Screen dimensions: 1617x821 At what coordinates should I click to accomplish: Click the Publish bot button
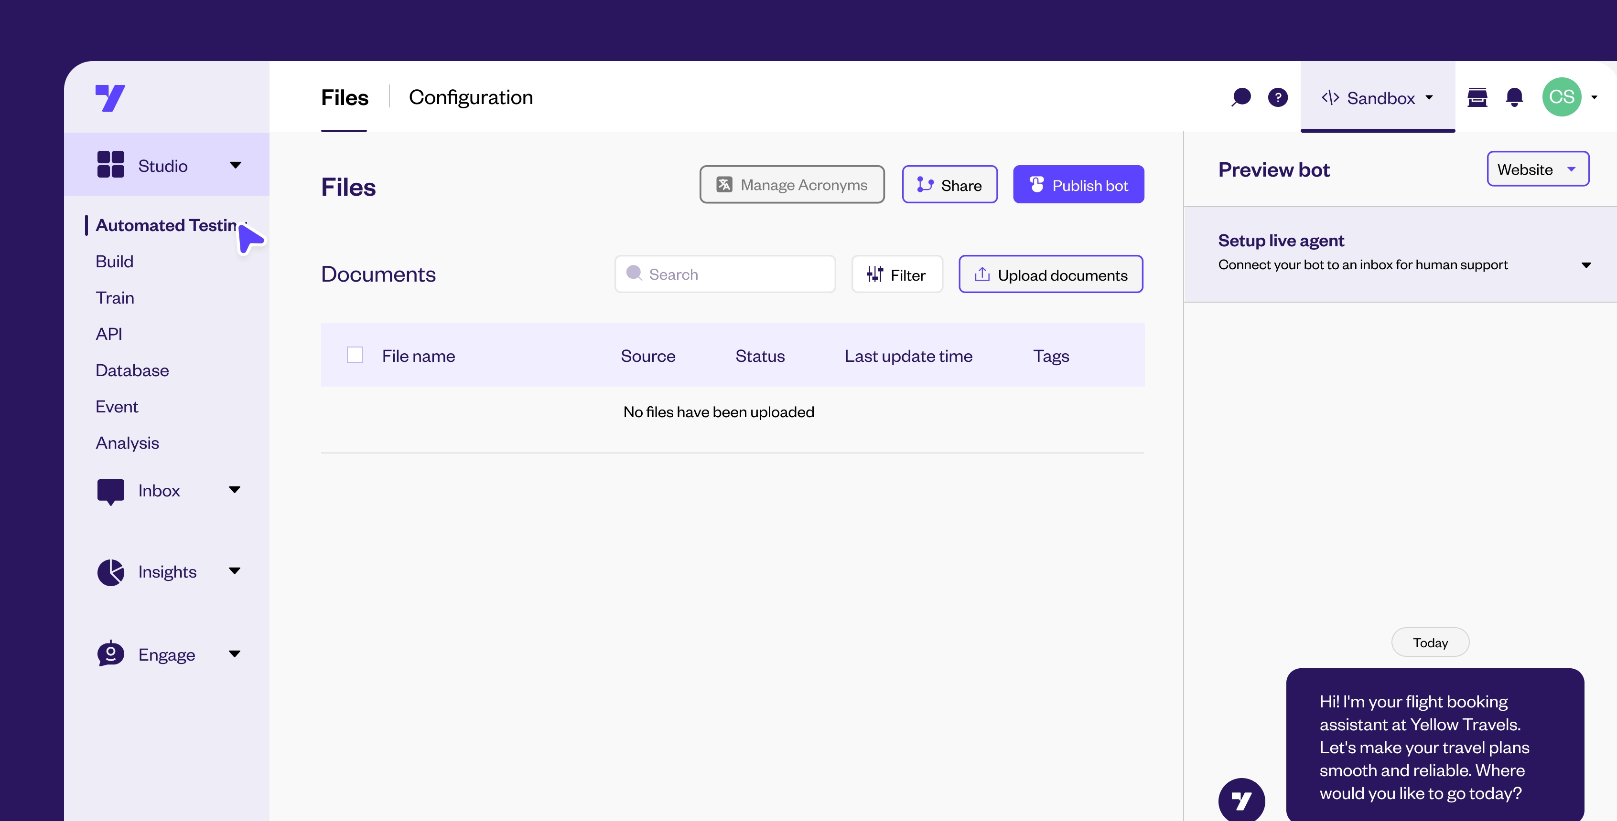pos(1078,184)
